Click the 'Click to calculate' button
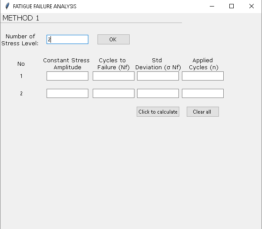The image size is (262, 229). point(158,111)
